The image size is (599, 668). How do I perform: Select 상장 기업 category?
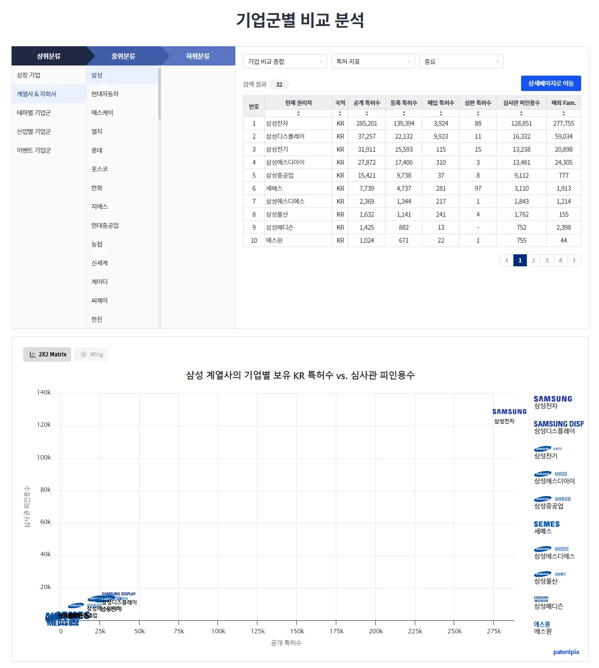pyautogui.click(x=49, y=75)
